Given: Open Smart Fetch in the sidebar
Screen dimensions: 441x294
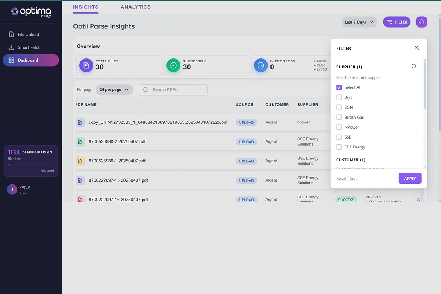Looking at the screenshot, I should [31, 47].
